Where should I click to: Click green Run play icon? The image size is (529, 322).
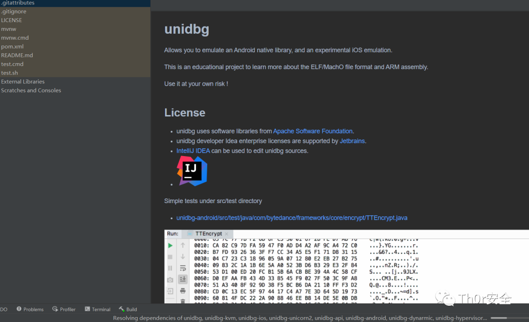click(x=170, y=246)
